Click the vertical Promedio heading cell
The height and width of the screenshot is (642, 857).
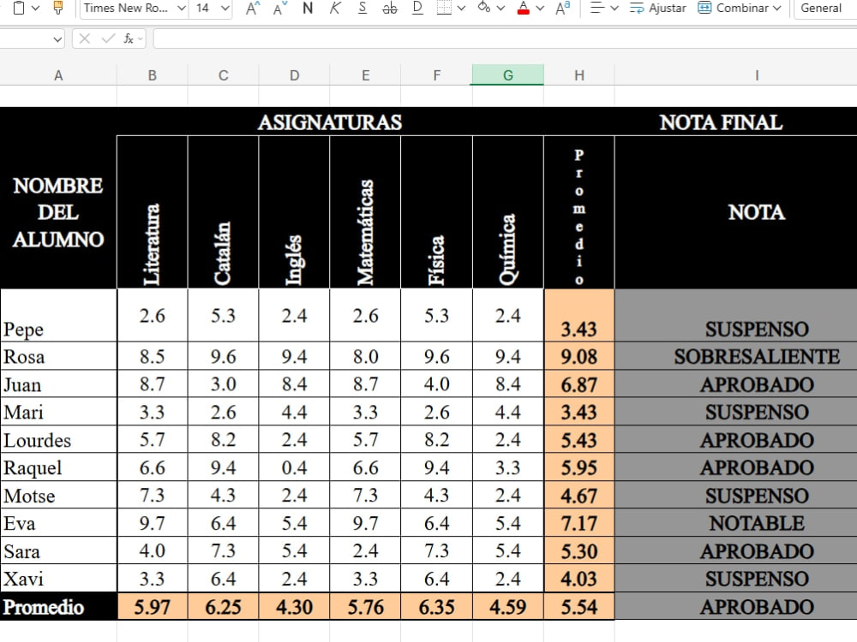pyautogui.click(x=579, y=212)
